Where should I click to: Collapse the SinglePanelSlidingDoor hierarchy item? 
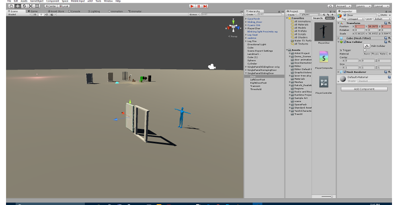[x=246, y=73]
